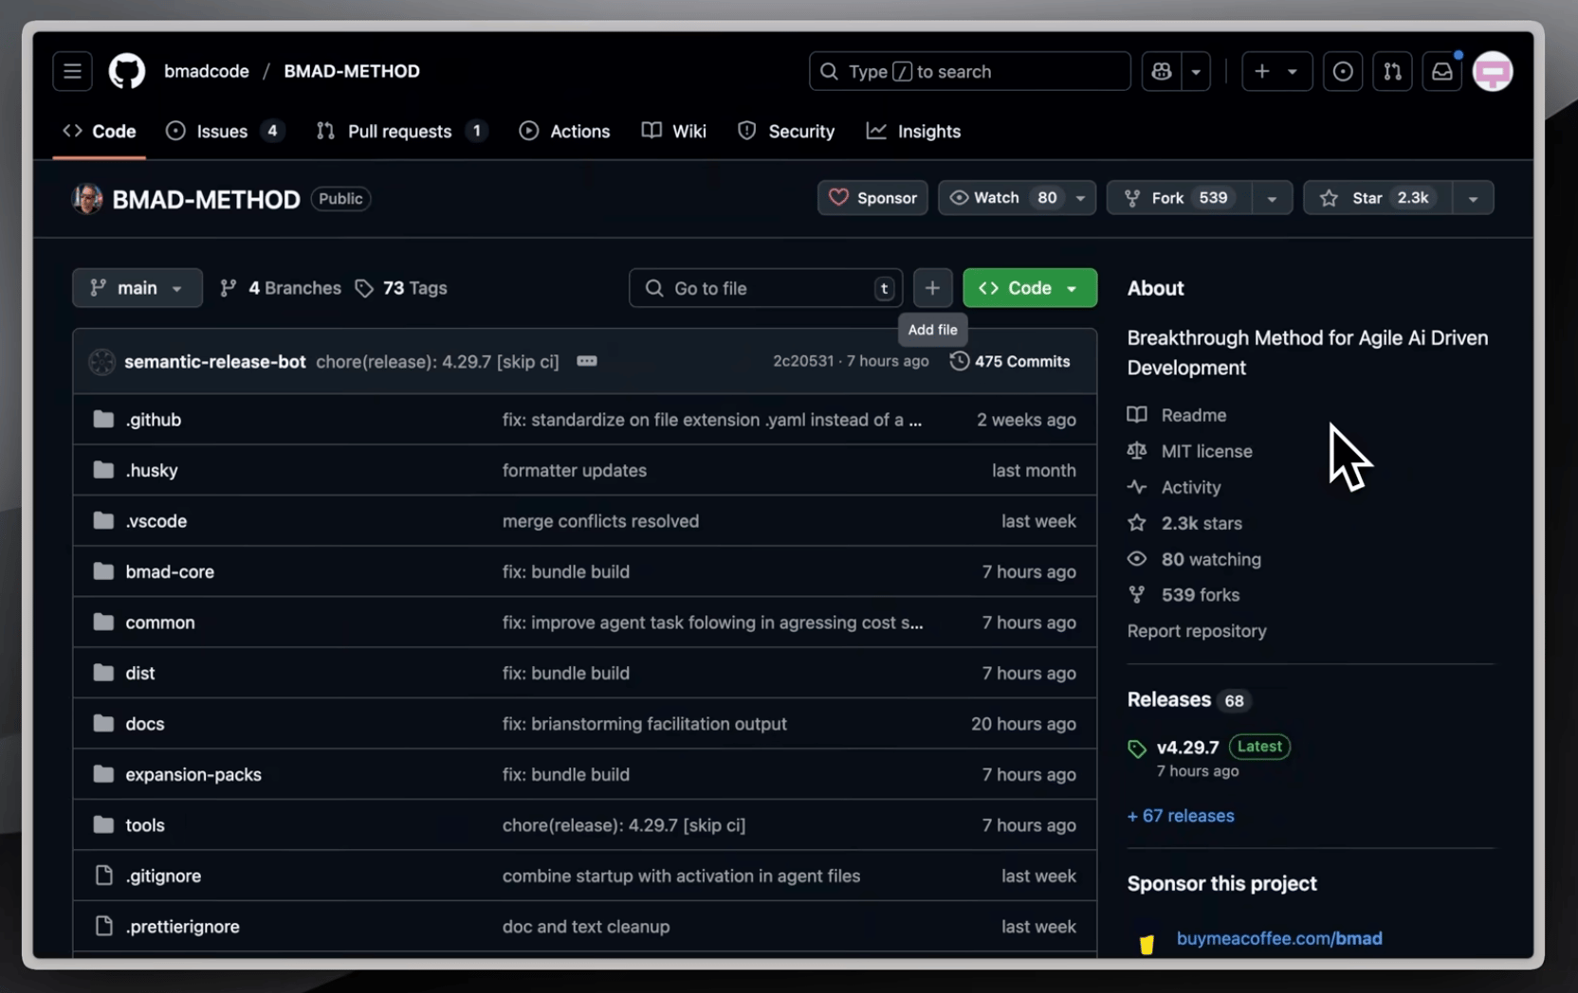Open the notifications inbox icon
Screen dimensions: 1578x993
click(1441, 71)
